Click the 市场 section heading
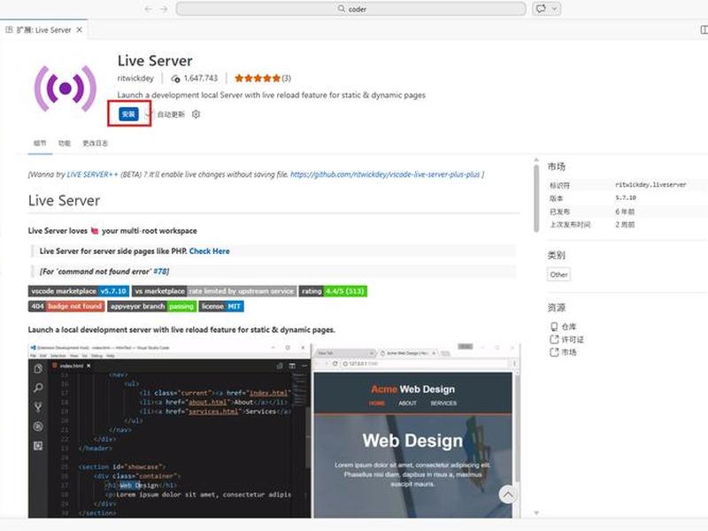Image resolution: width=708 pixels, height=531 pixels. click(x=557, y=166)
